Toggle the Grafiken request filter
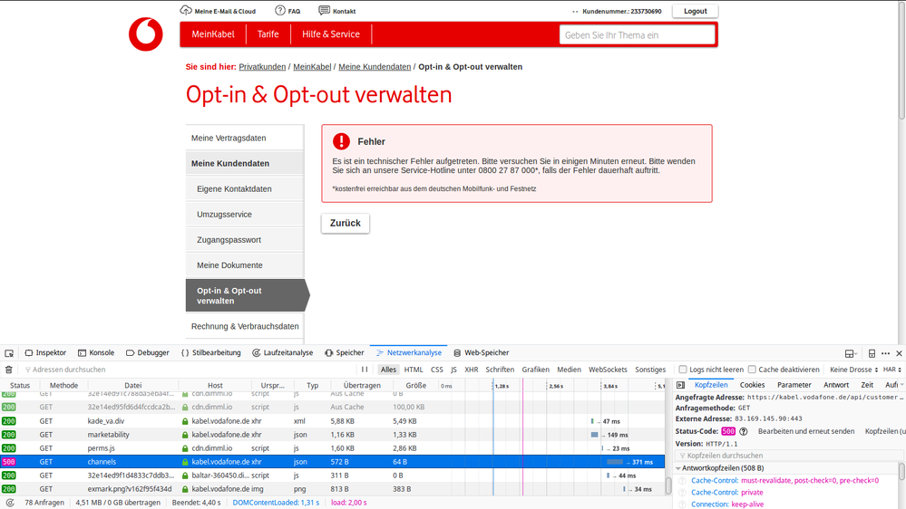 [x=536, y=370]
